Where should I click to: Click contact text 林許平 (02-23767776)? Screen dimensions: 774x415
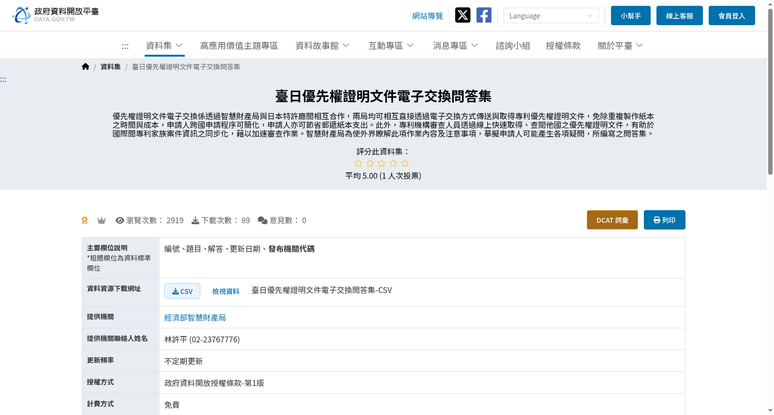pos(202,339)
